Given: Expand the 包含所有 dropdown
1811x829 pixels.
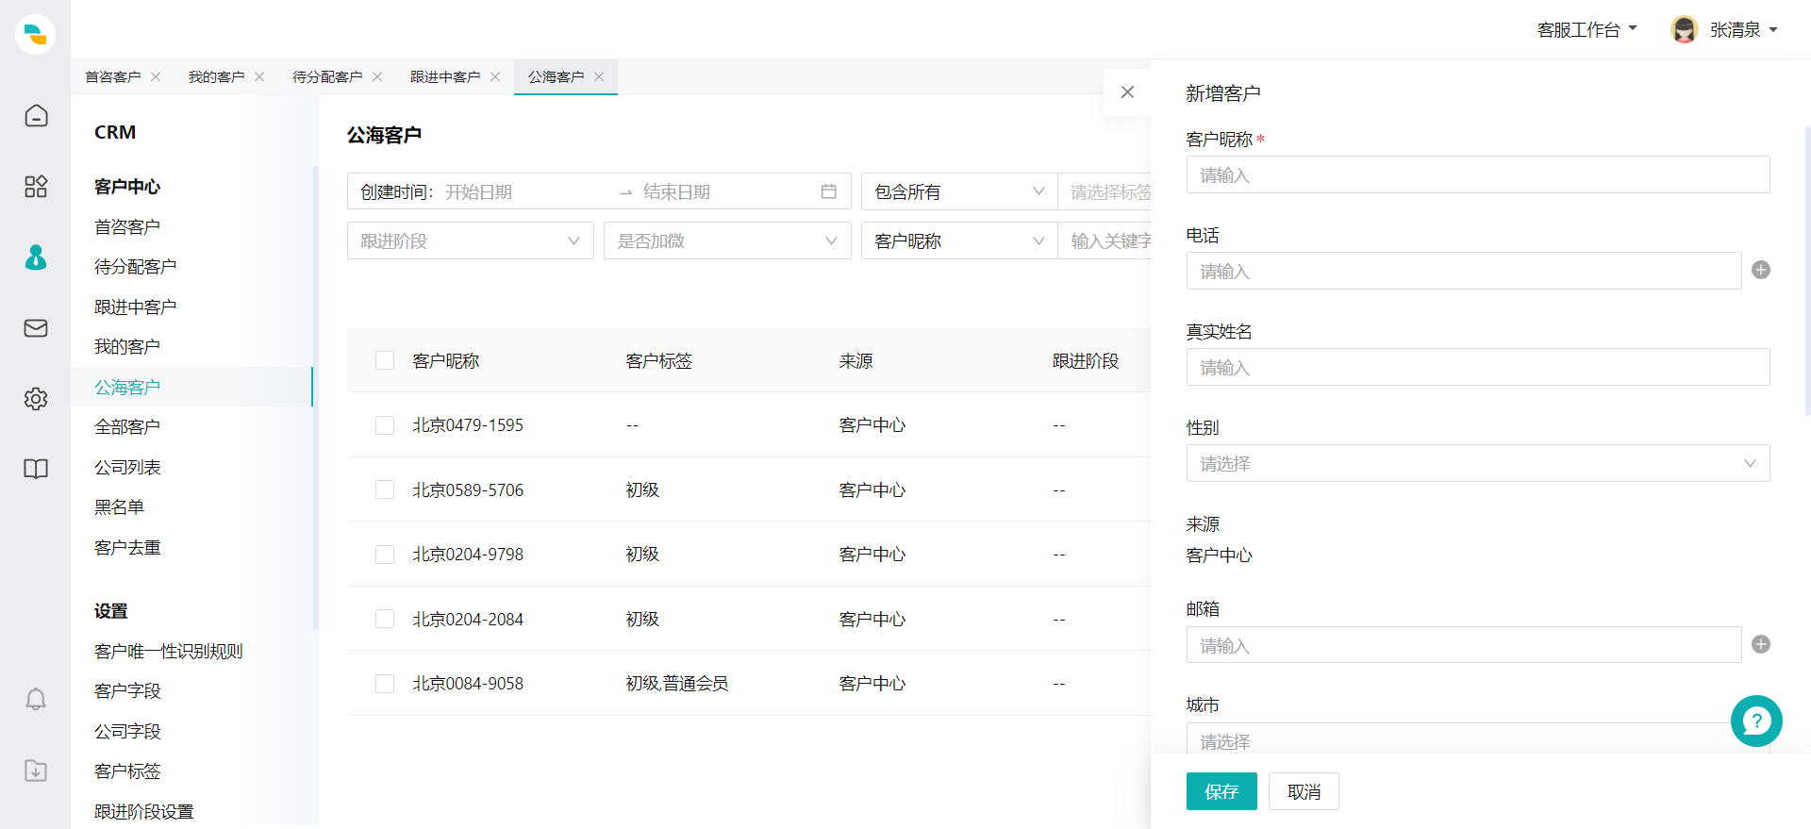Looking at the screenshot, I should tap(959, 191).
